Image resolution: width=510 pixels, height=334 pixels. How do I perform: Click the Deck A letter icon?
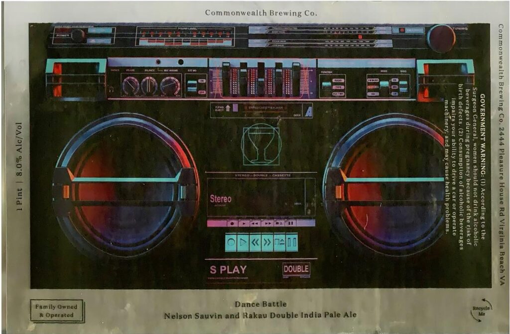click(x=308, y=111)
